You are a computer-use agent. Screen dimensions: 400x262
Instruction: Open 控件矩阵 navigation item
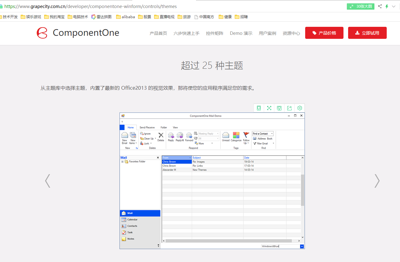215,33
